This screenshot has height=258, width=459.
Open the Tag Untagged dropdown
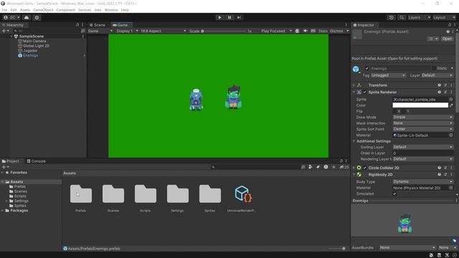point(388,75)
